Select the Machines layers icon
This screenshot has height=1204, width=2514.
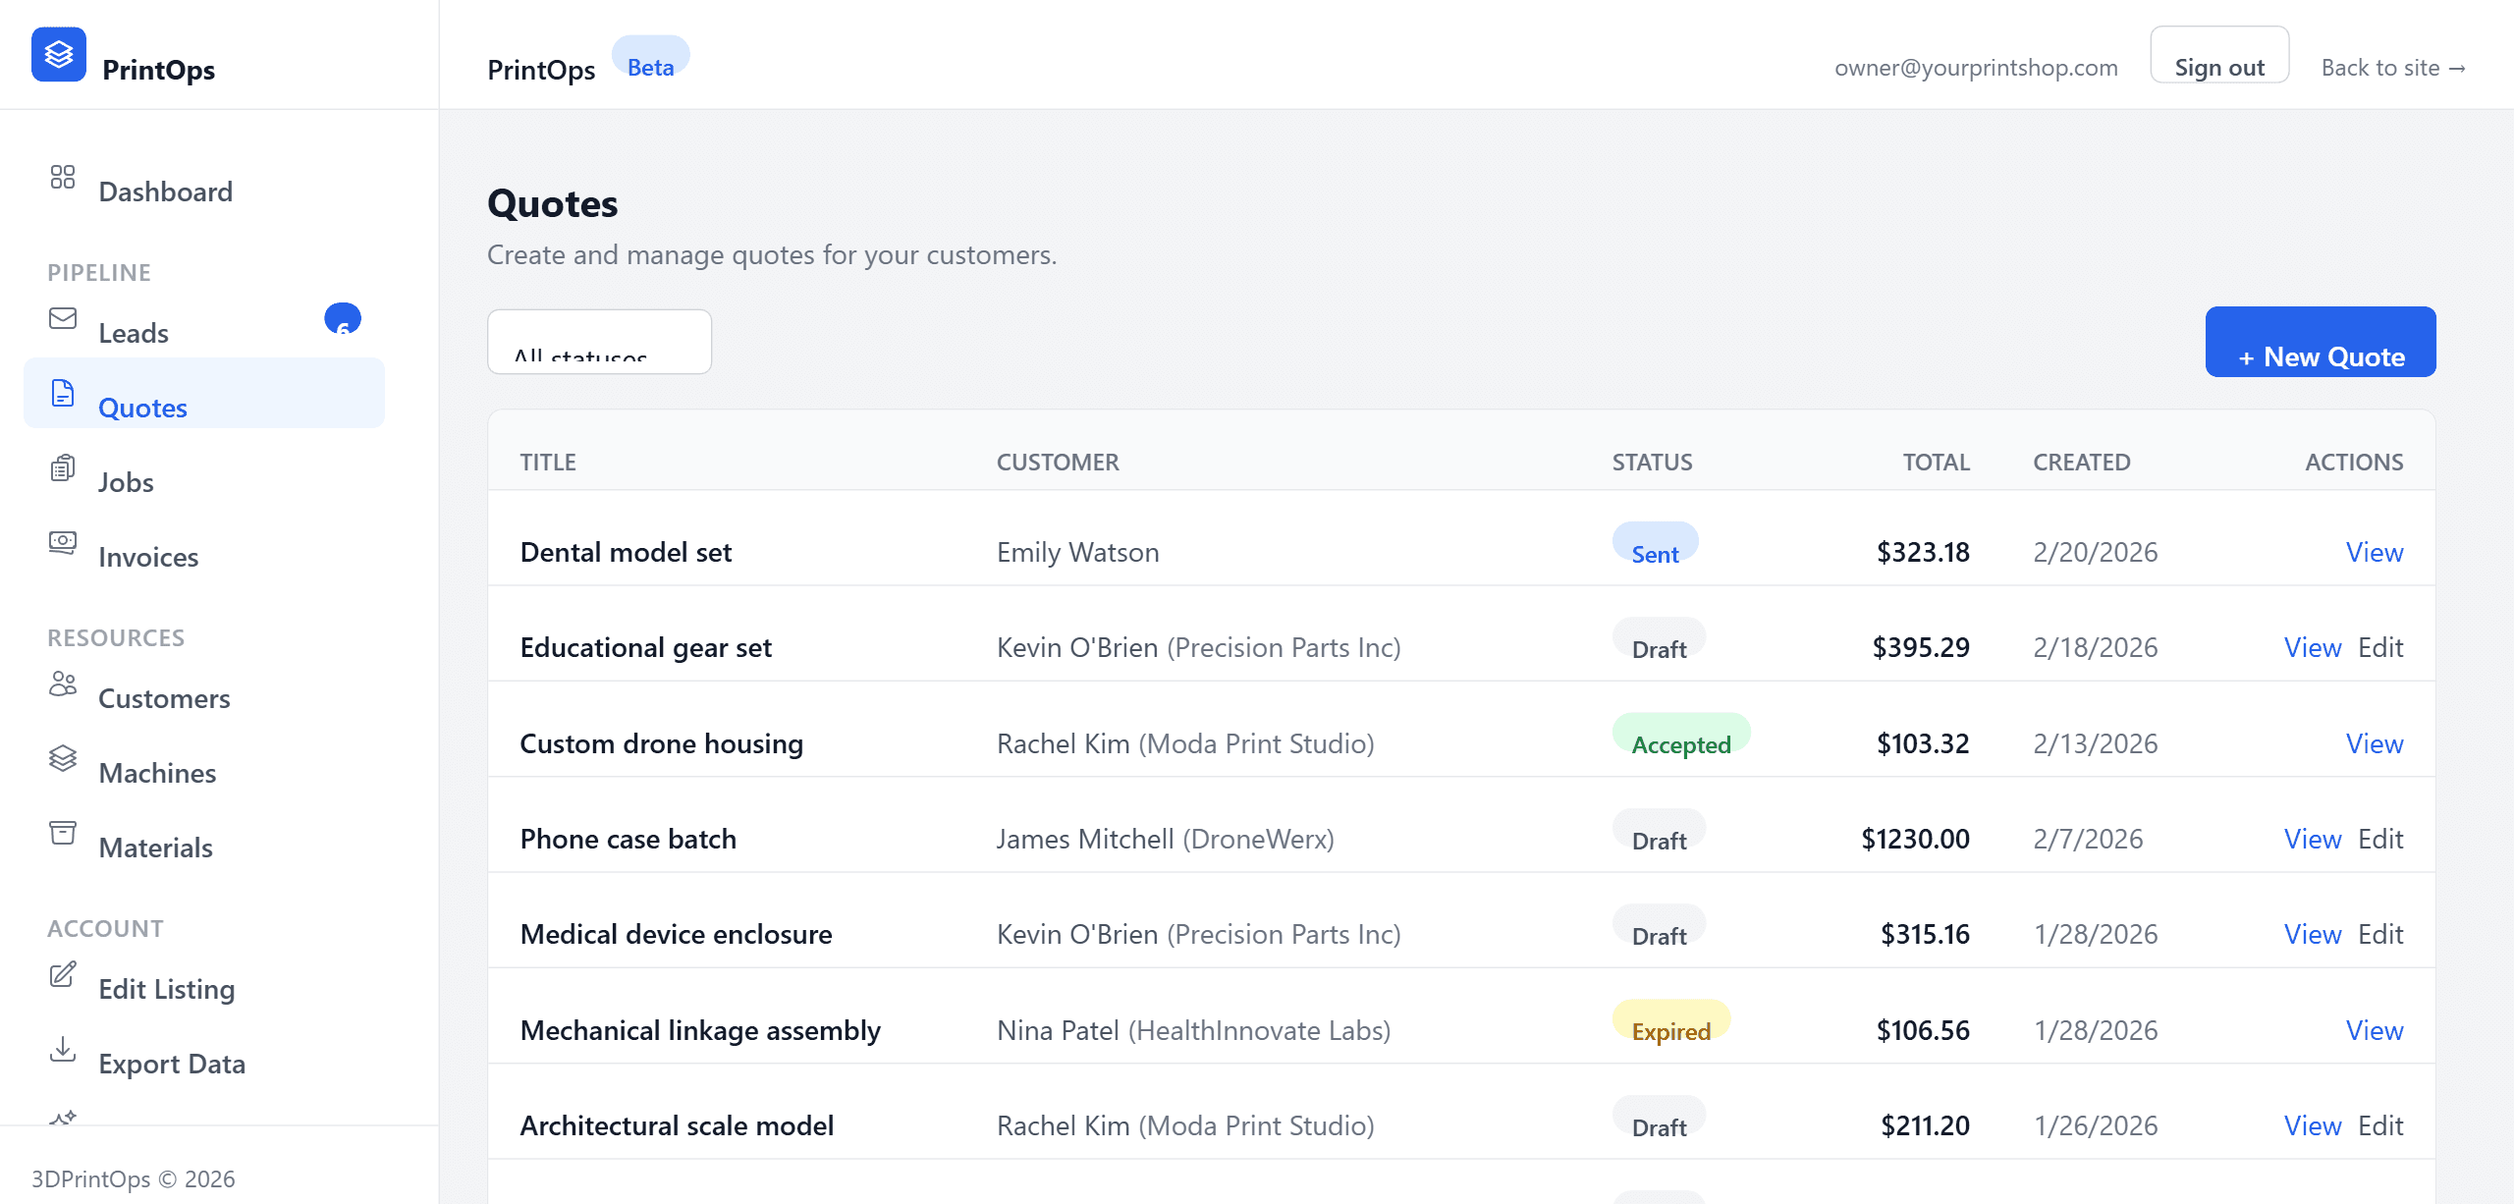(62, 758)
